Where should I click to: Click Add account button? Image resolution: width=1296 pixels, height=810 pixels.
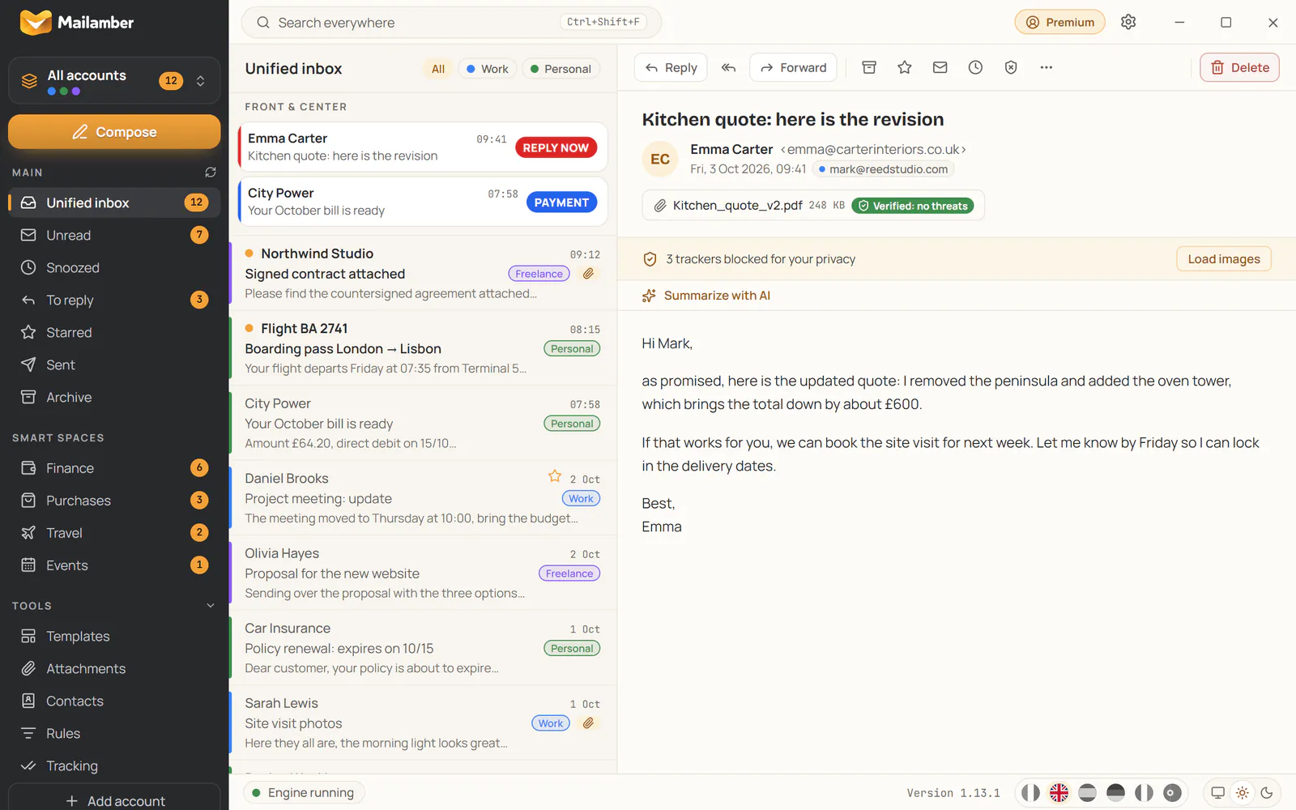tap(114, 800)
